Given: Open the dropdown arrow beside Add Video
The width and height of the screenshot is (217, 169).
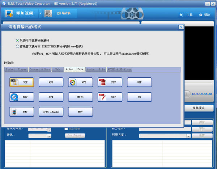Looking at the screenshot, I should click(x=40, y=13).
